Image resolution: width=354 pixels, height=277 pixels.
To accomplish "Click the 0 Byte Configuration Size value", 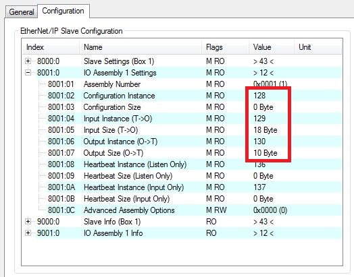I will tap(263, 107).
